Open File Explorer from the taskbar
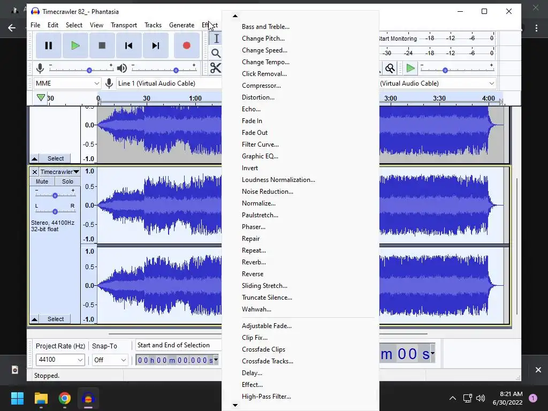 click(41, 398)
